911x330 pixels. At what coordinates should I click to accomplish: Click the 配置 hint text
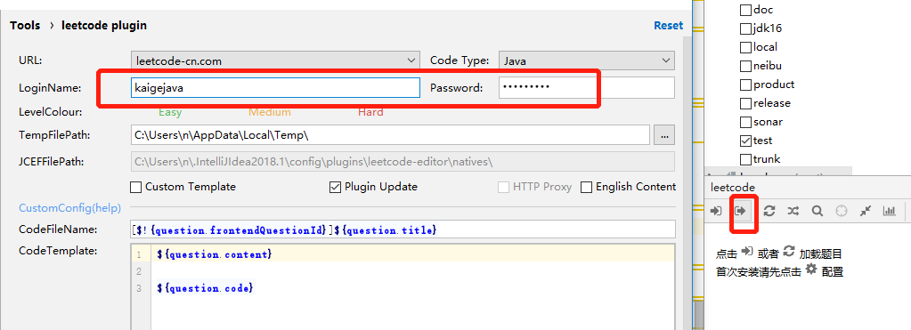click(833, 271)
